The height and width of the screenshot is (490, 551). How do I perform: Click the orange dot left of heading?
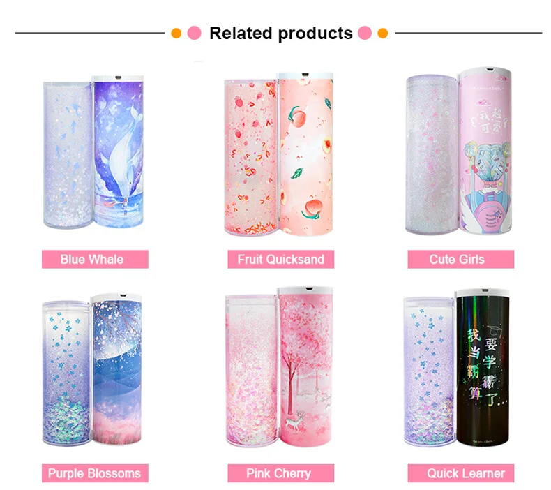coord(176,34)
